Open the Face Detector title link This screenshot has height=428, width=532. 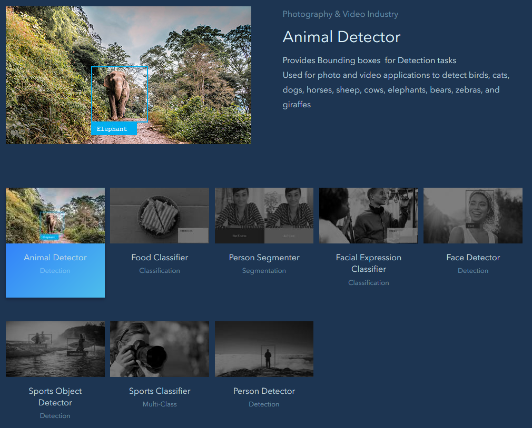[473, 258]
